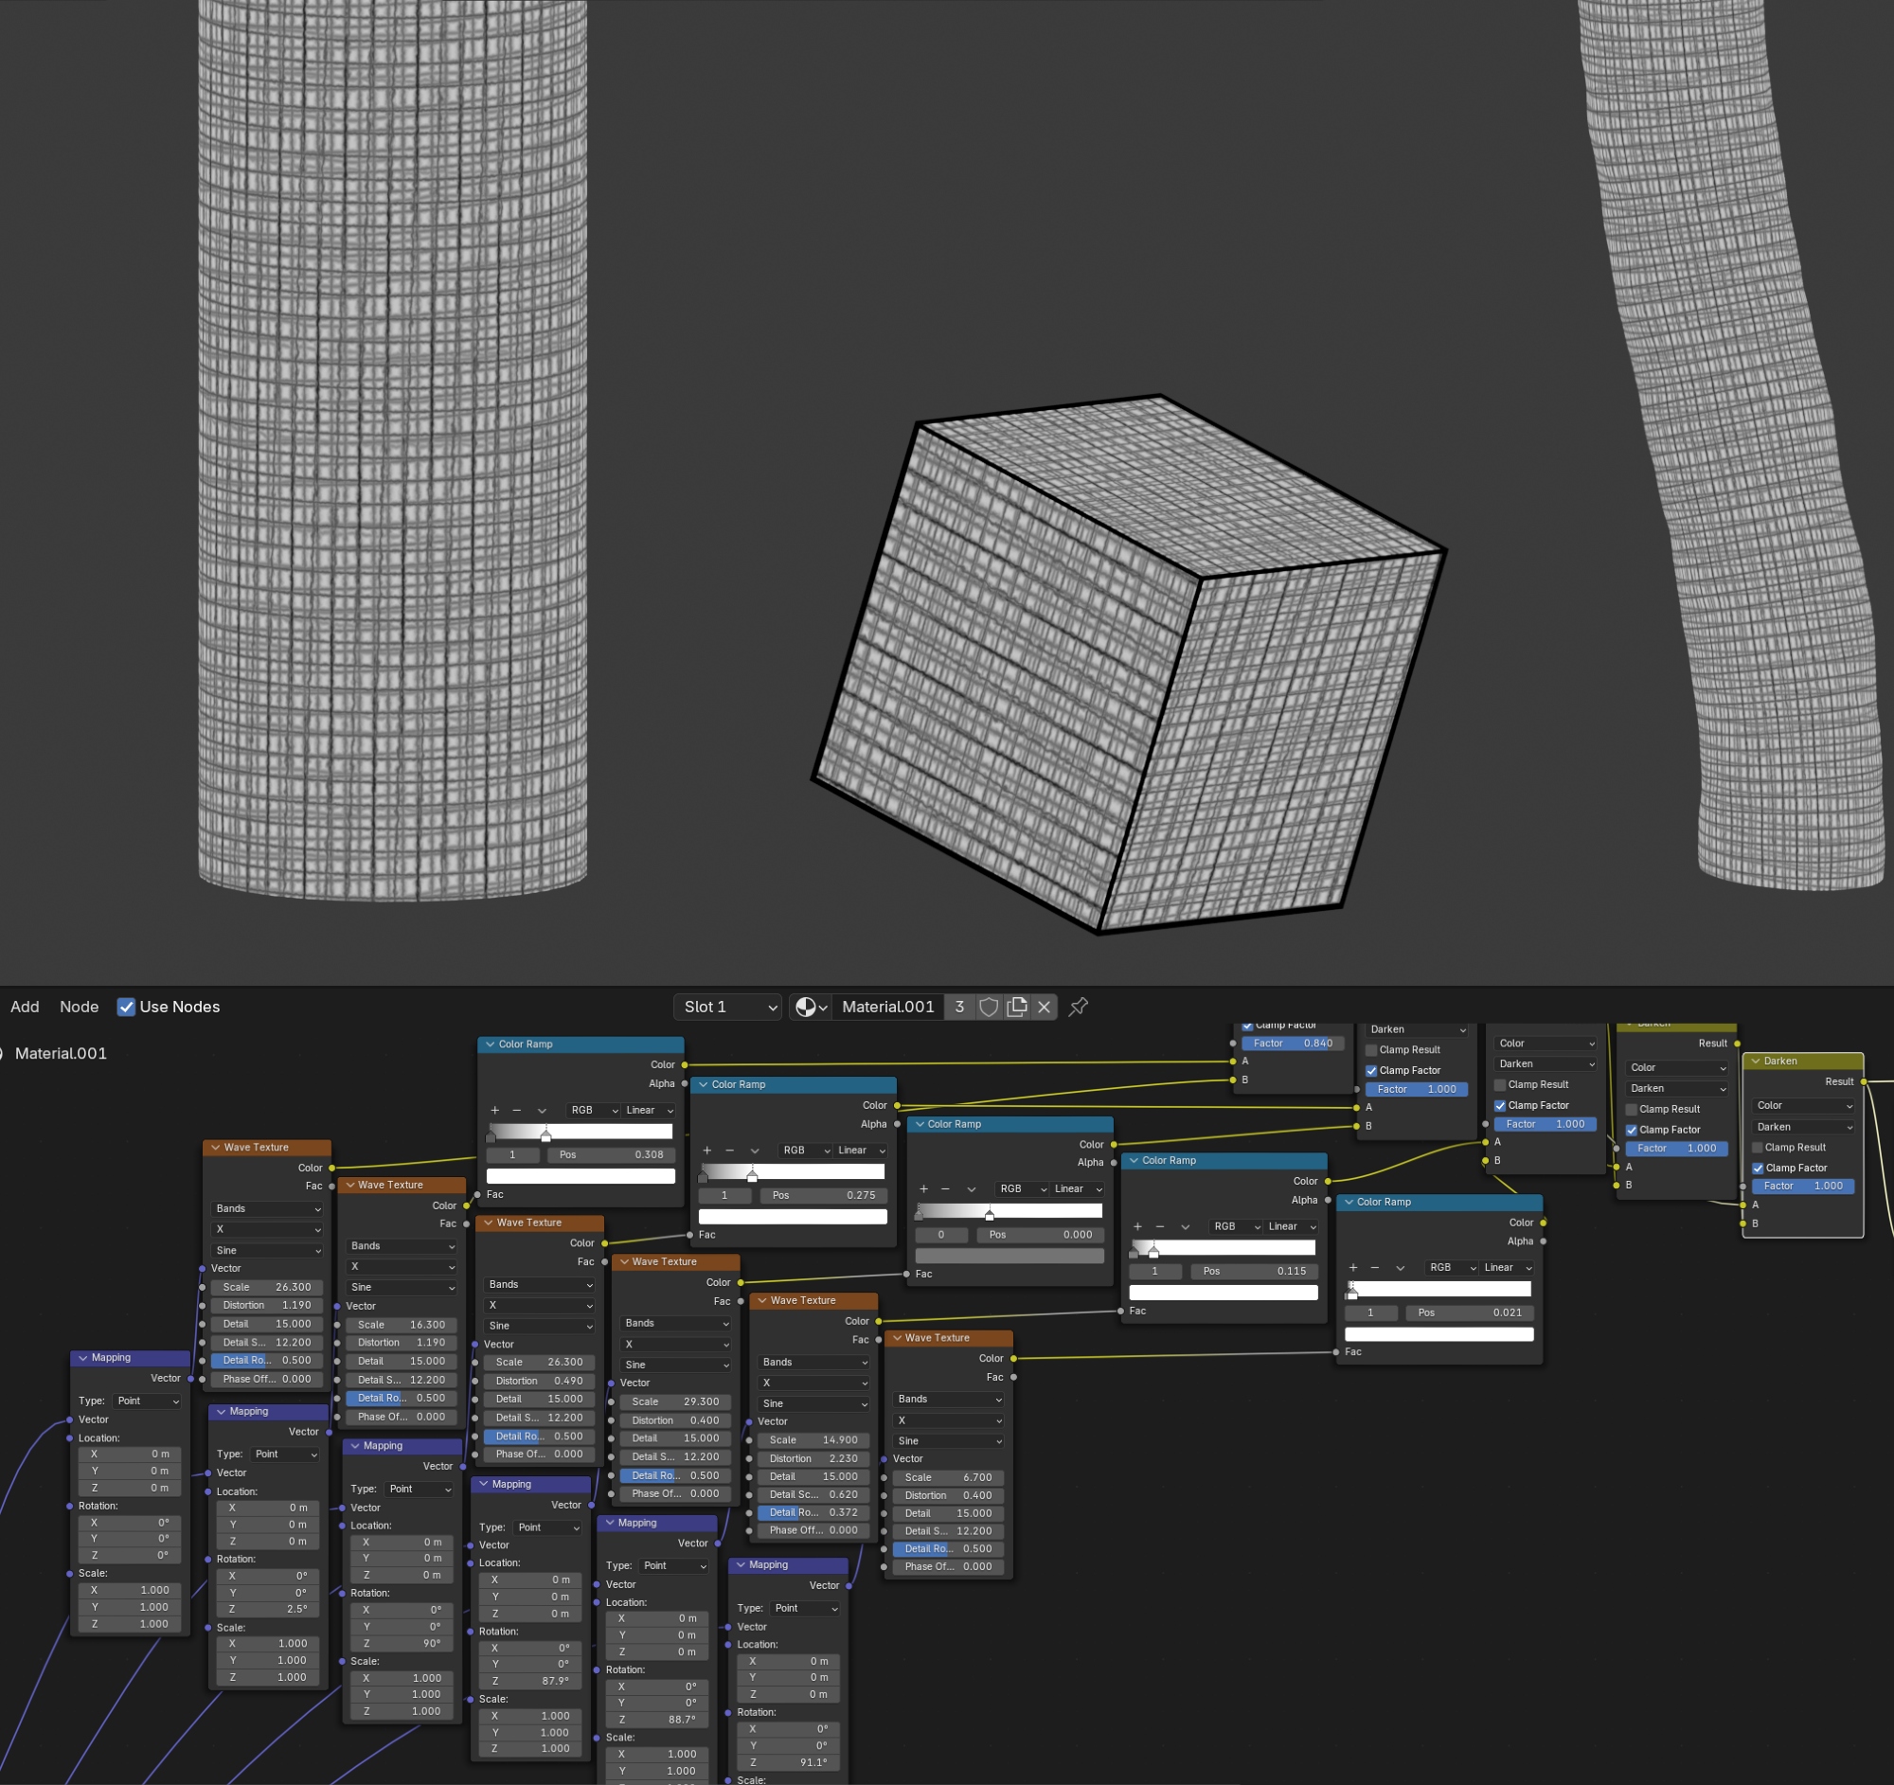Click the duplicate material icon

[1016, 1007]
